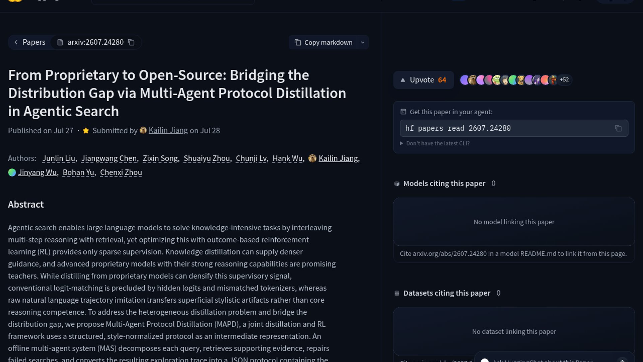The image size is (643, 362).
Task: Open author Chunji Lv
Action: click(x=251, y=158)
